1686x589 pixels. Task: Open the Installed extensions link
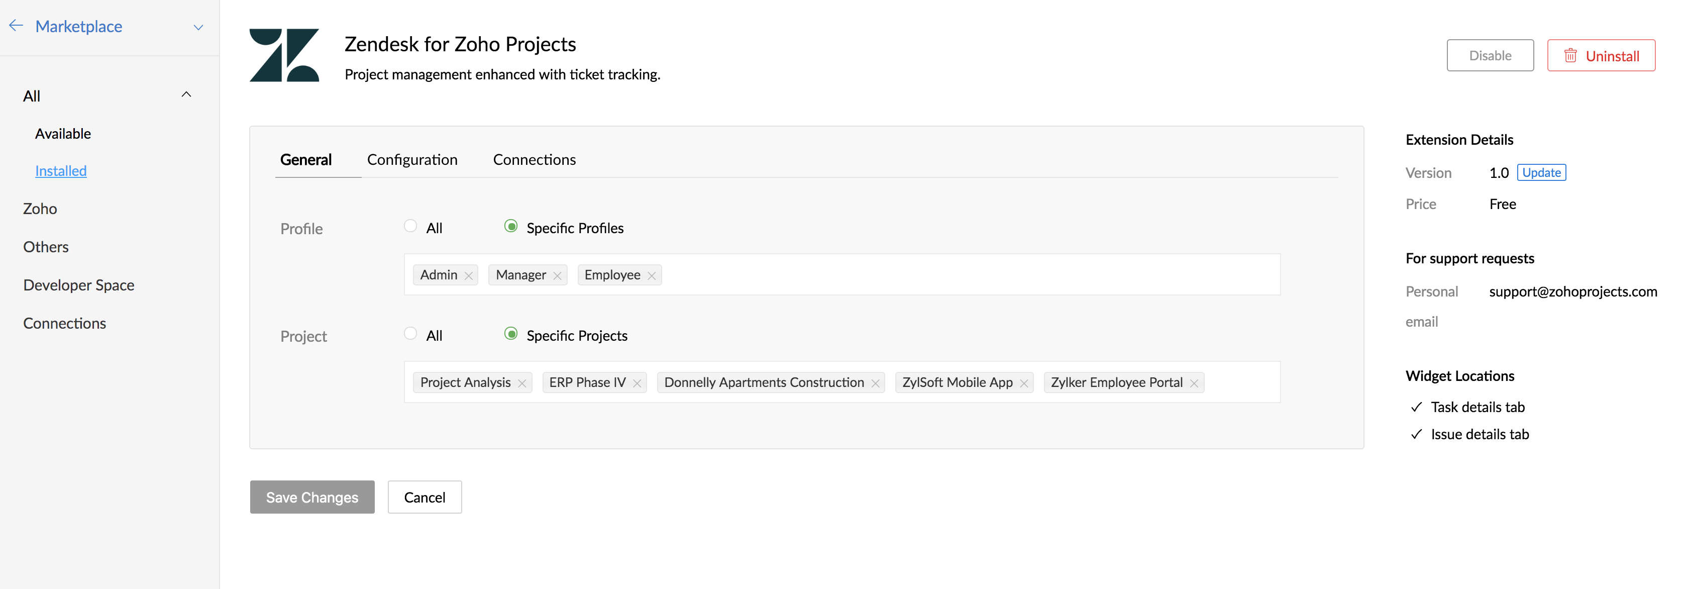click(x=61, y=171)
